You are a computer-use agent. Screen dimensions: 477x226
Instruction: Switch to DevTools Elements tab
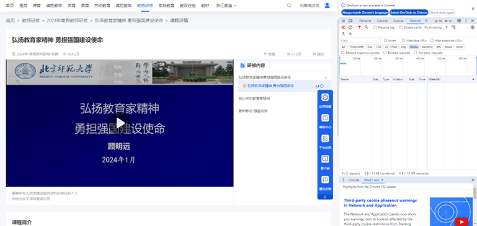coord(365,20)
